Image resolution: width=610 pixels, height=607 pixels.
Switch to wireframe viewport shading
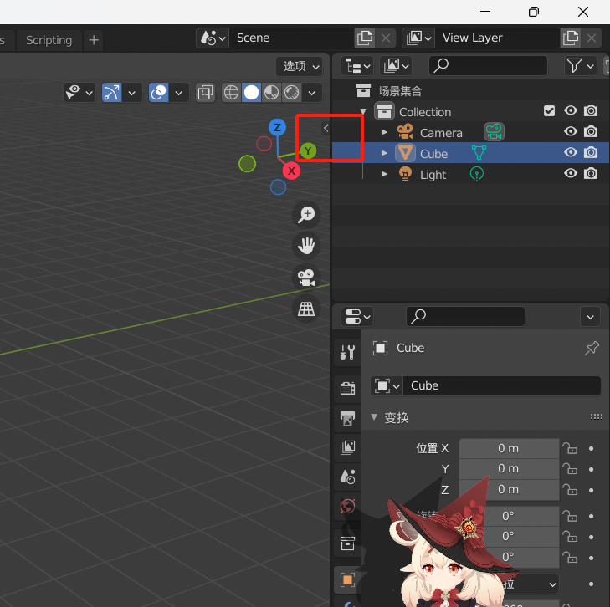point(232,93)
